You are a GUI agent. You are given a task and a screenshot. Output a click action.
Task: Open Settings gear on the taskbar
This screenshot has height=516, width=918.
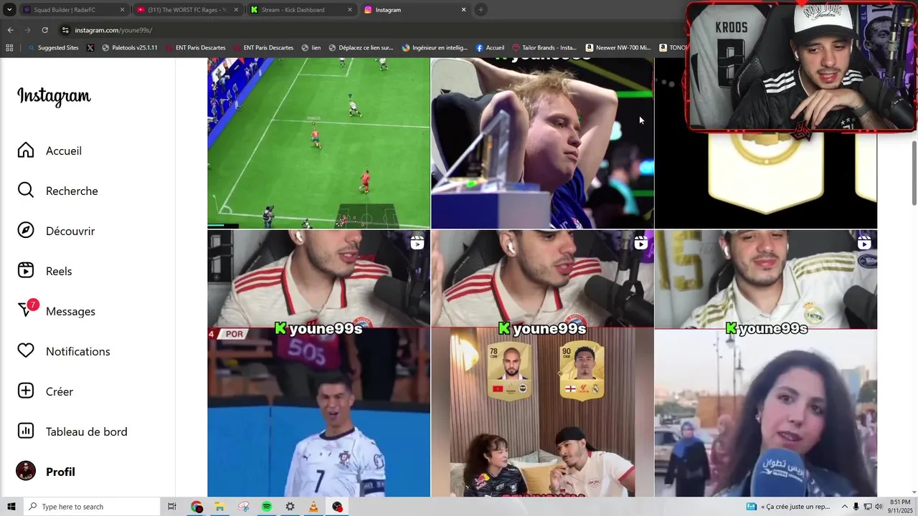[290, 507]
